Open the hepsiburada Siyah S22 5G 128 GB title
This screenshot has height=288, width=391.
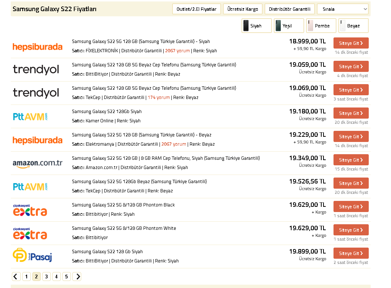pos(141,42)
